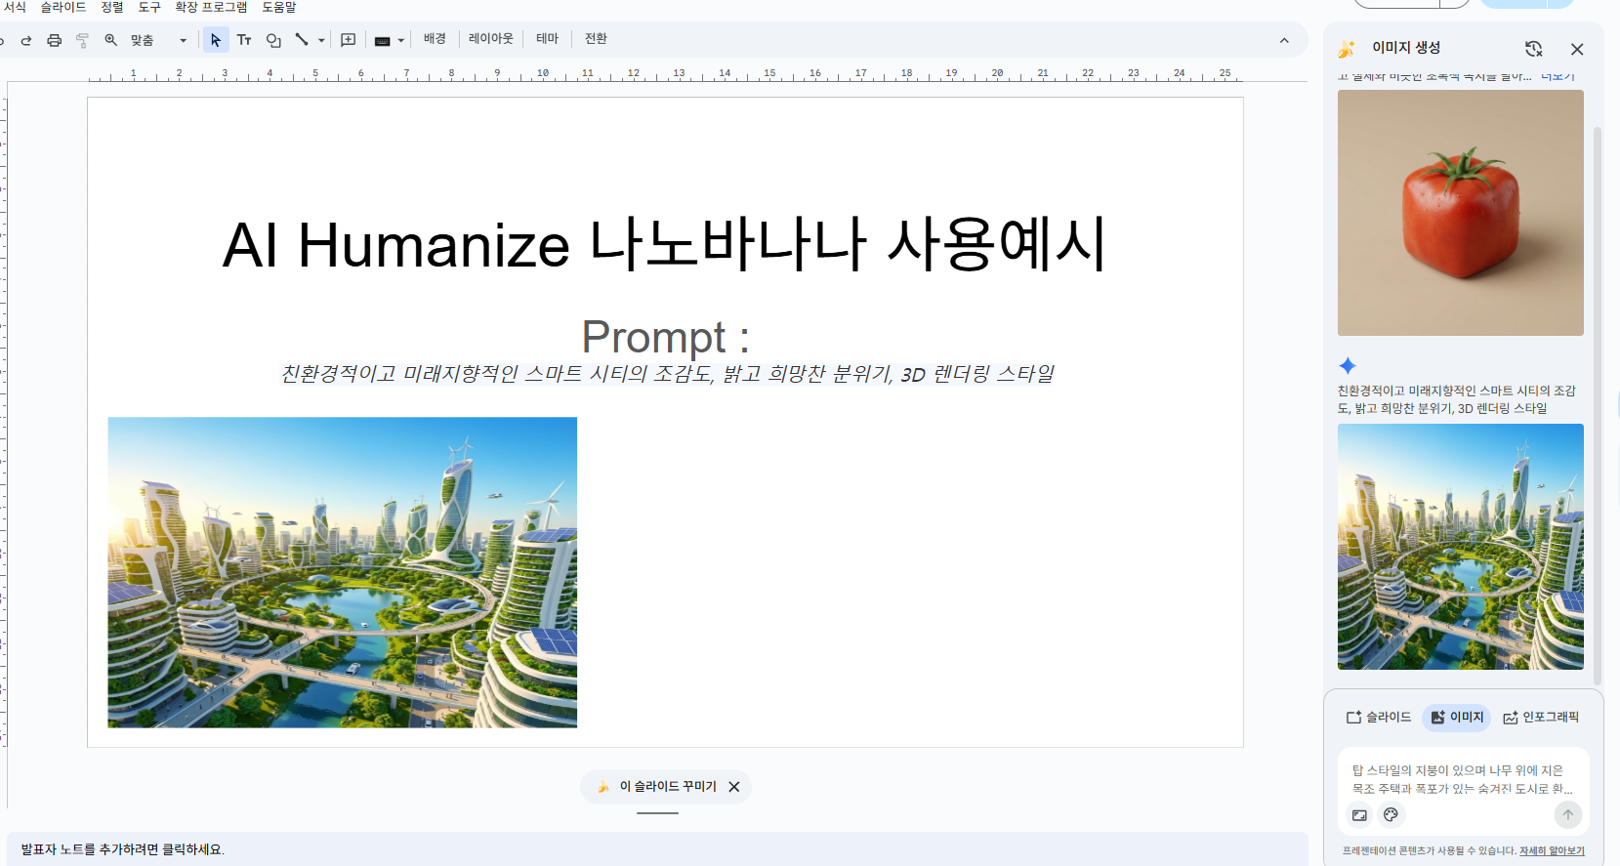Click the style palette icon under prompt
The image size is (1620, 866).
(x=1391, y=815)
